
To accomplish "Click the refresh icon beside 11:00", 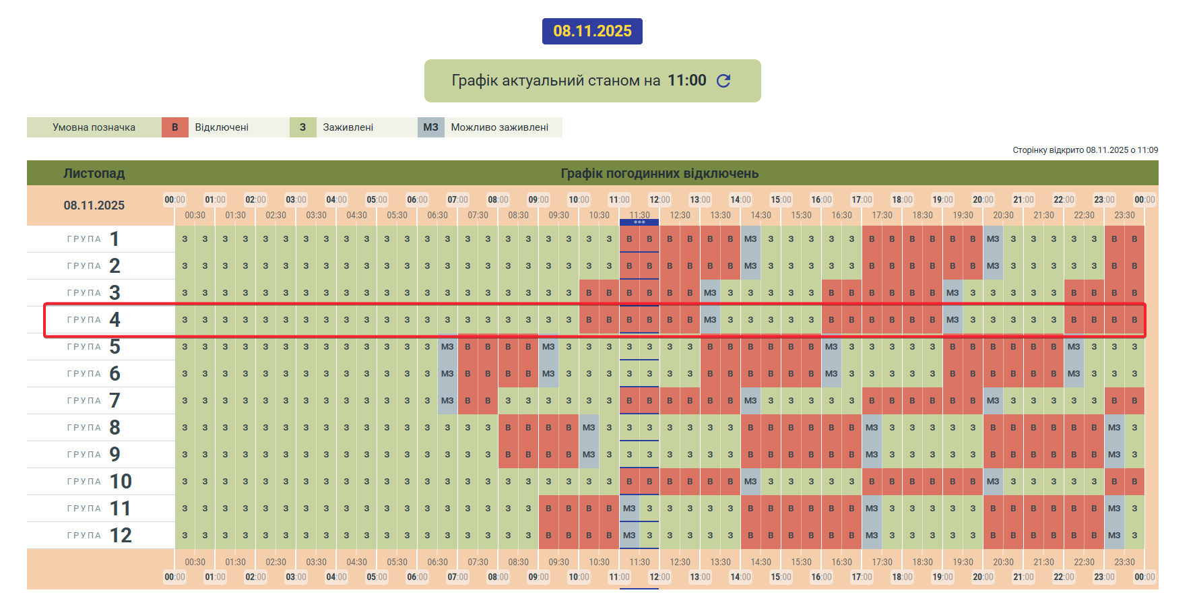I will click(x=723, y=81).
